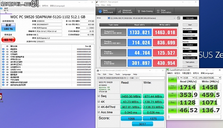Switch to the Advanced Benchmark tab
The image size is (223, 128).
(x=125, y=11)
